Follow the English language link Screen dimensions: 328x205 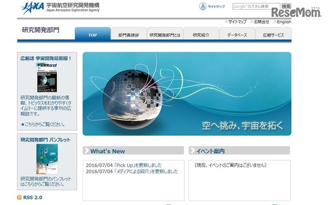[284, 22]
